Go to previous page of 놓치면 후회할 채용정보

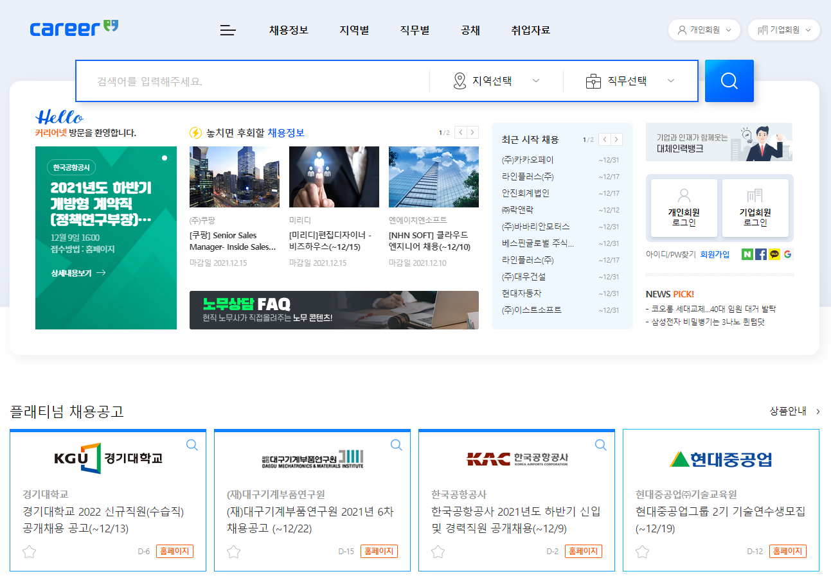point(461,132)
